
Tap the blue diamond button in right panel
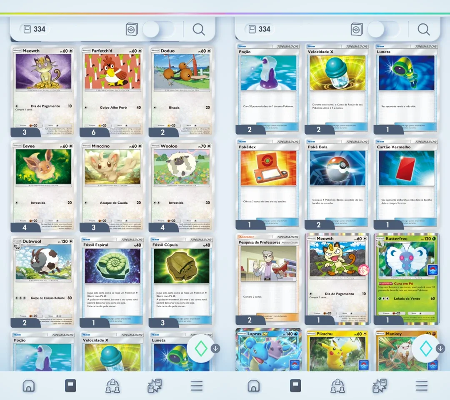click(x=425, y=348)
